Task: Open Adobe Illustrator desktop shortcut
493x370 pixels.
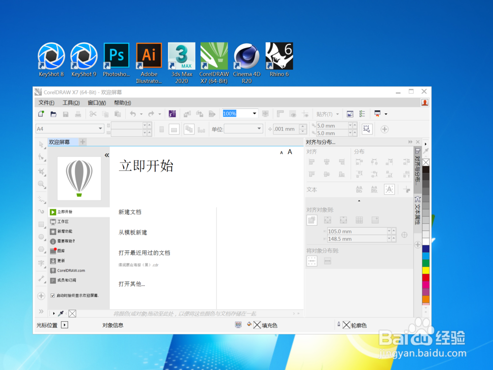Action: pos(149,63)
